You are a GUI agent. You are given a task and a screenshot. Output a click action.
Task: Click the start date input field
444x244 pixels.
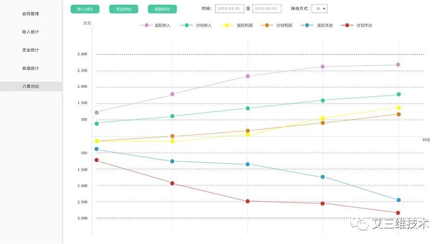point(230,9)
